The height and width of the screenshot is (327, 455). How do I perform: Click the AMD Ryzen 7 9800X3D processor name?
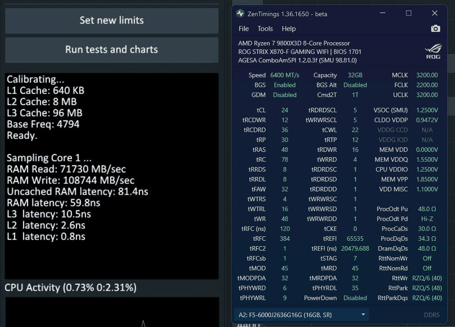(294, 43)
